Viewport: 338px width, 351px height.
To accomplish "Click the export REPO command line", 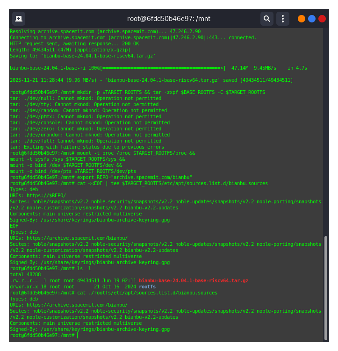I will pos(101,177).
